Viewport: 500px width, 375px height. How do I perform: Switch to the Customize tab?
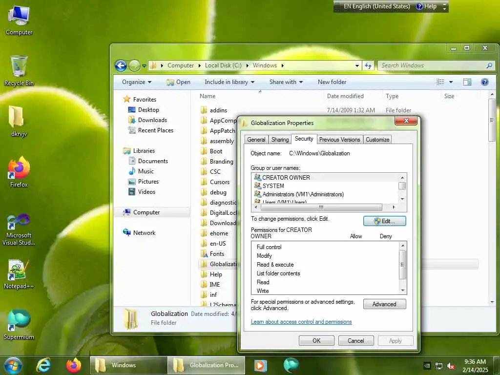[377, 140]
